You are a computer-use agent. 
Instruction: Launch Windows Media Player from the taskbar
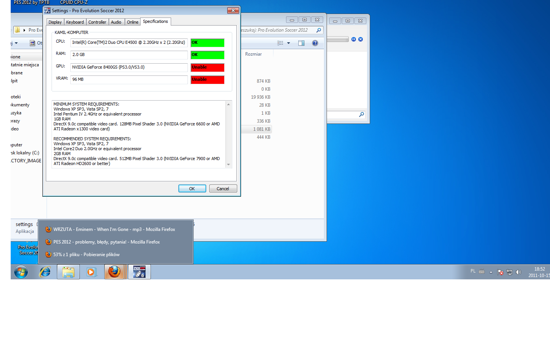(91, 272)
